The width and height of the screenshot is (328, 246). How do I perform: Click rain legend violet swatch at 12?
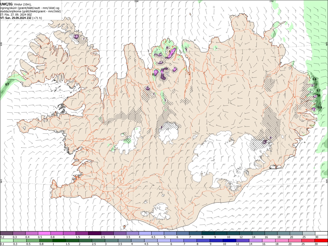point(242,240)
